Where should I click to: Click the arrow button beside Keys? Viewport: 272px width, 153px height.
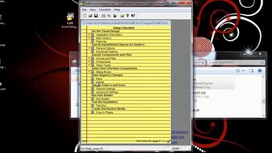pos(93,79)
